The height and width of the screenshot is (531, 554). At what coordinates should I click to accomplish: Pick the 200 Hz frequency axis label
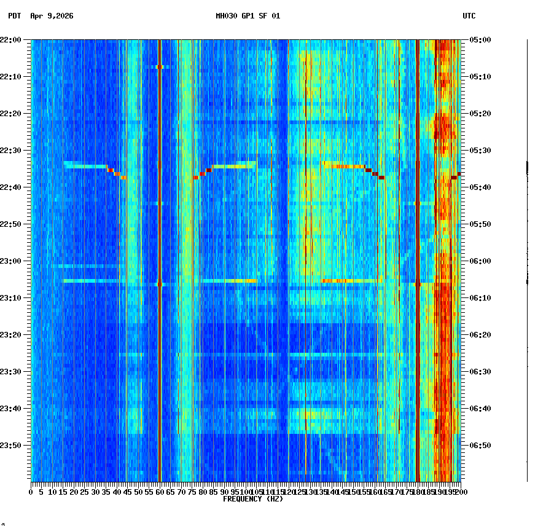(x=461, y=492)
